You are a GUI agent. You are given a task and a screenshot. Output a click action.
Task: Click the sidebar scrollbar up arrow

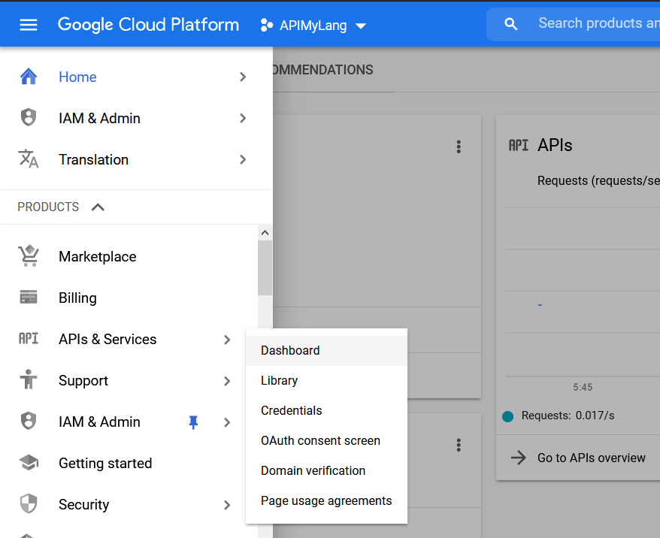[265, 233]
